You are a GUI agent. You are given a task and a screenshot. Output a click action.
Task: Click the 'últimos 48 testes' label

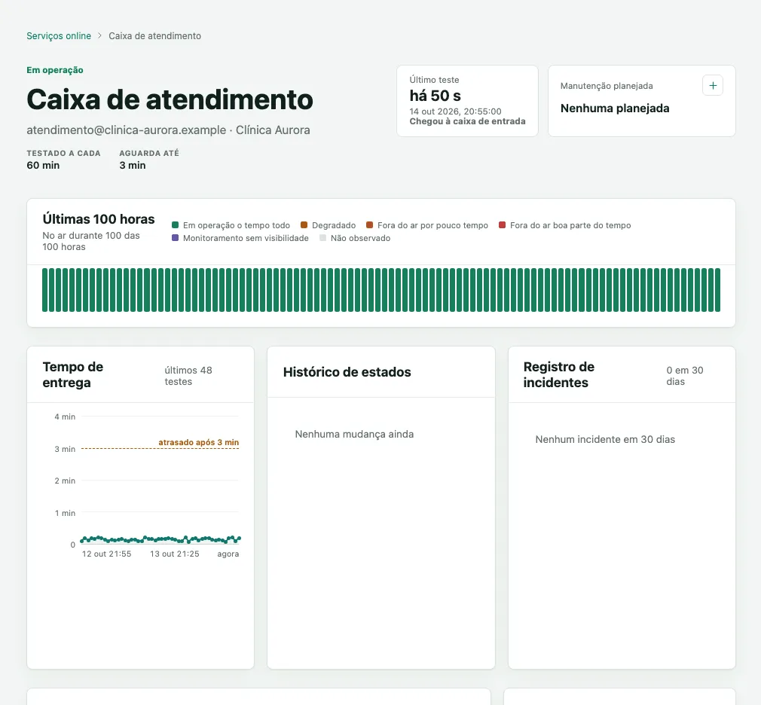[x=188, y=376]
